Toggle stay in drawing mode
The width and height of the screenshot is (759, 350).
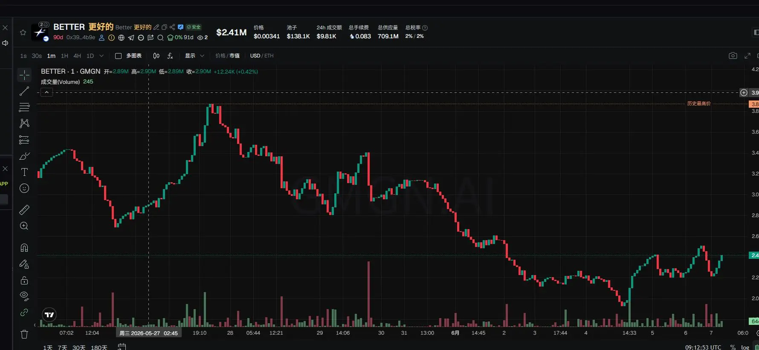pos(24,264)
